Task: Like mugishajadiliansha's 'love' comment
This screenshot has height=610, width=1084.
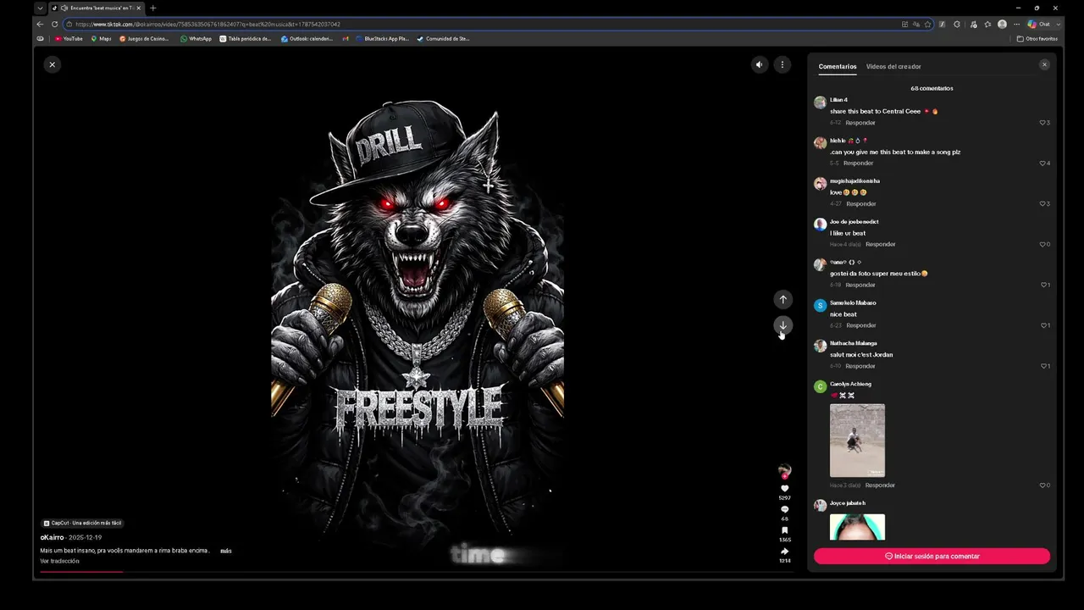Action: tap(1043, 204)
